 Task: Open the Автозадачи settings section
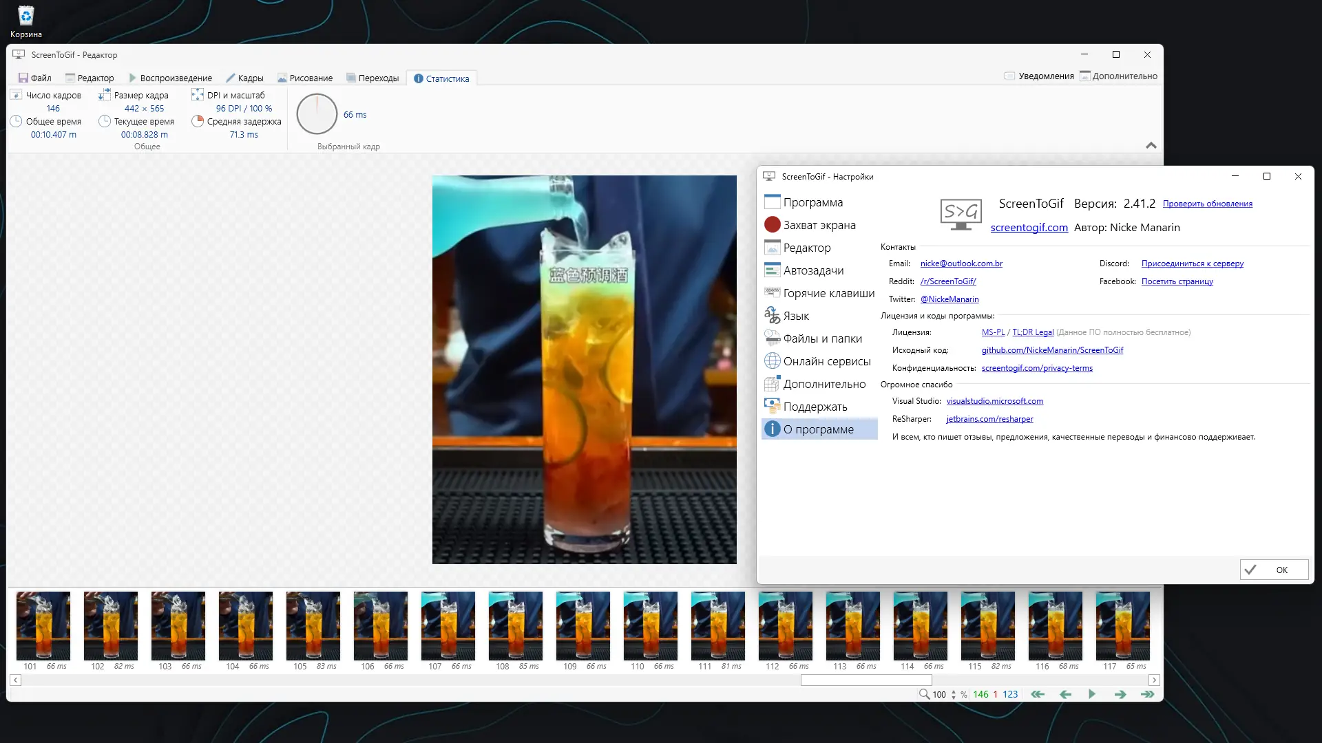(814, 270)
